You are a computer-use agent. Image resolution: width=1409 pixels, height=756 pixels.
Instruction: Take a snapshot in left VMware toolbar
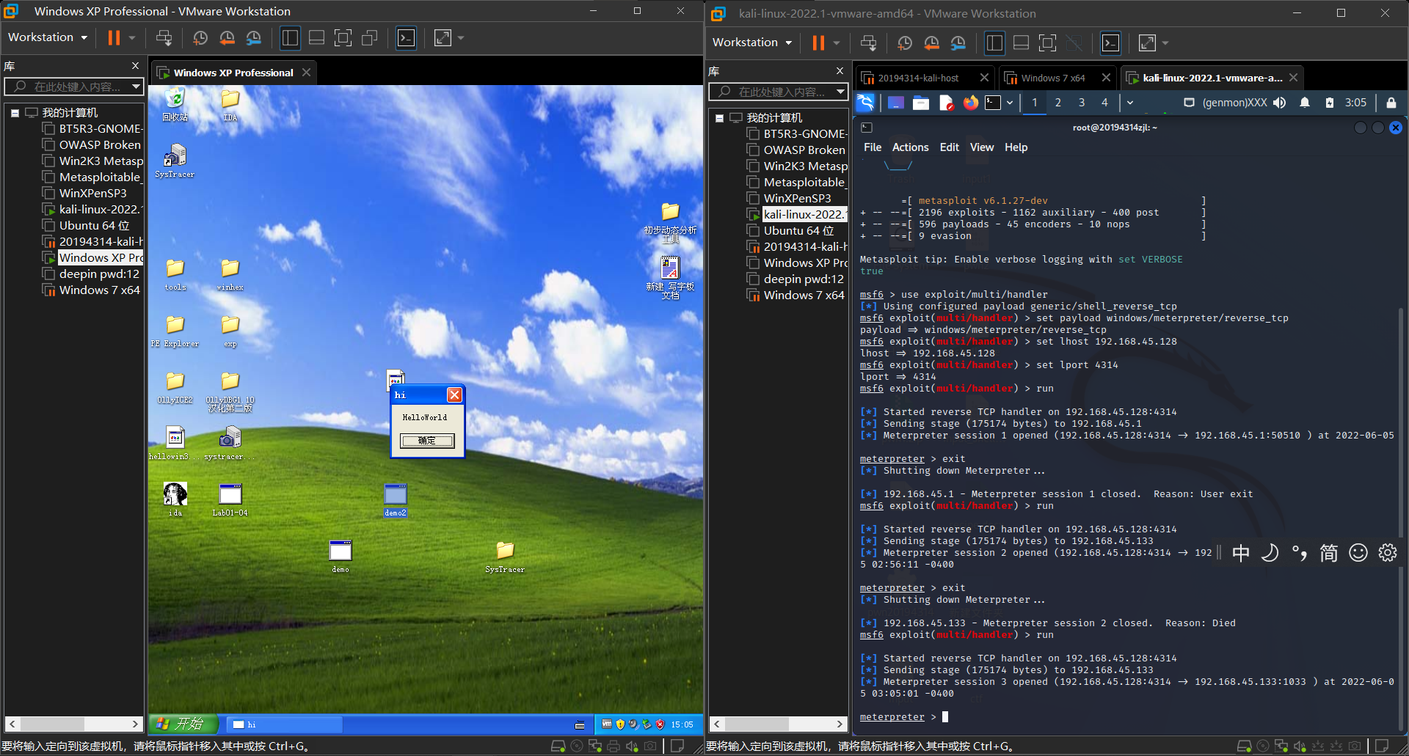200,37
